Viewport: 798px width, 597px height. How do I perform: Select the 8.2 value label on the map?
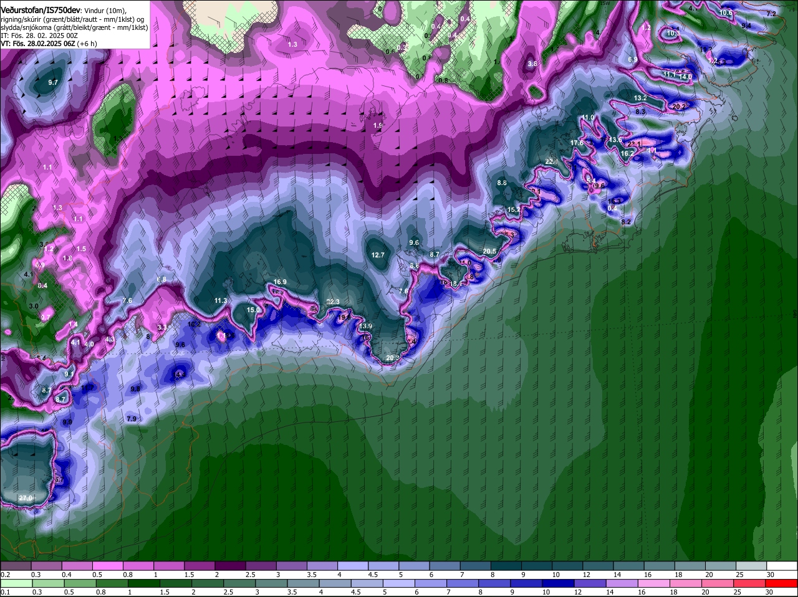tap(627, 221)
